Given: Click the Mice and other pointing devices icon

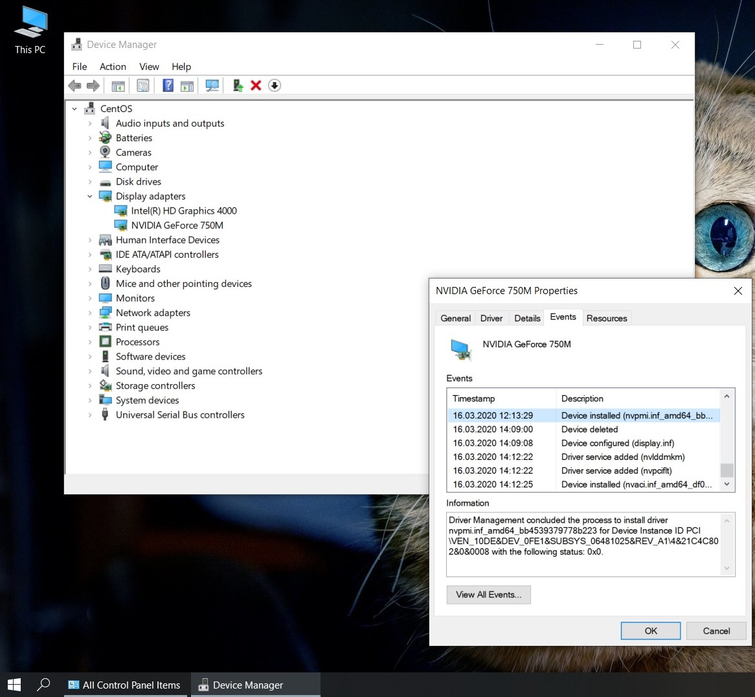Looking at the screenshot, I should pos(105,283).
